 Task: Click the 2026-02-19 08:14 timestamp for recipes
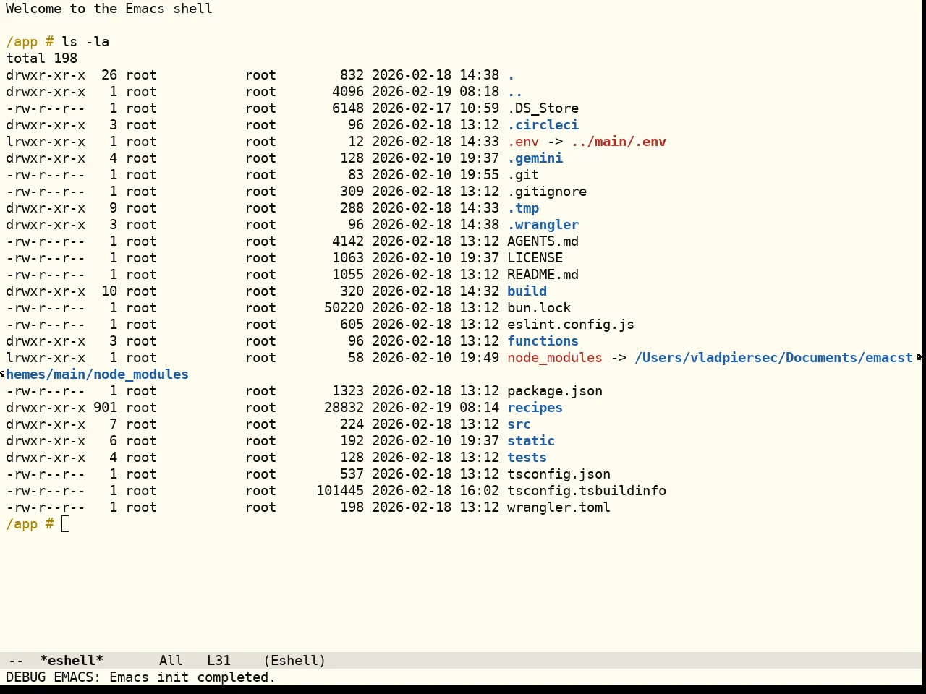click(x=436, y=408)
